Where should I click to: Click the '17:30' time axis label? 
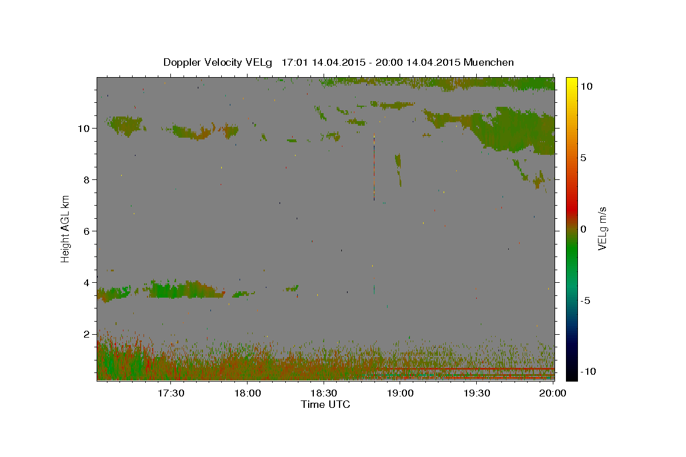click(171, 393)
